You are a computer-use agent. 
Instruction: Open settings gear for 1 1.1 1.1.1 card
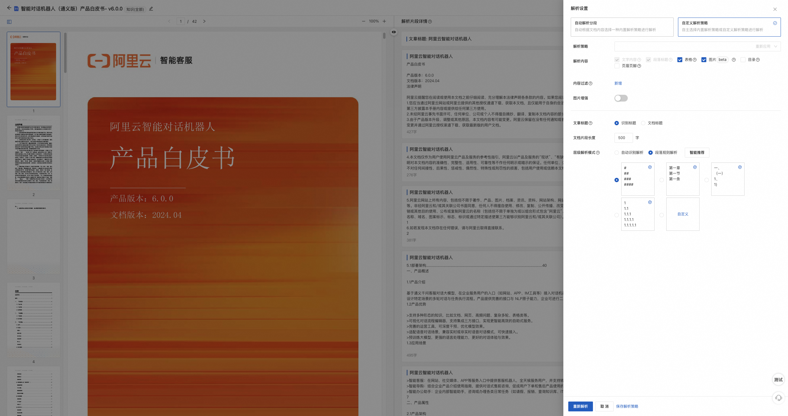coord(650,202)
